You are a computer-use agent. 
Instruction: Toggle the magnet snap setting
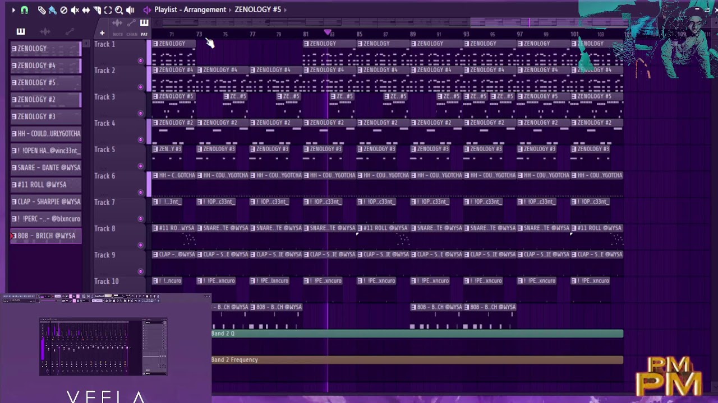point(24,10)
